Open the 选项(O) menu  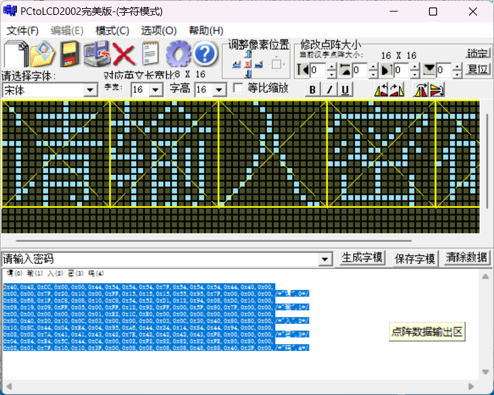tap(159, 31)
